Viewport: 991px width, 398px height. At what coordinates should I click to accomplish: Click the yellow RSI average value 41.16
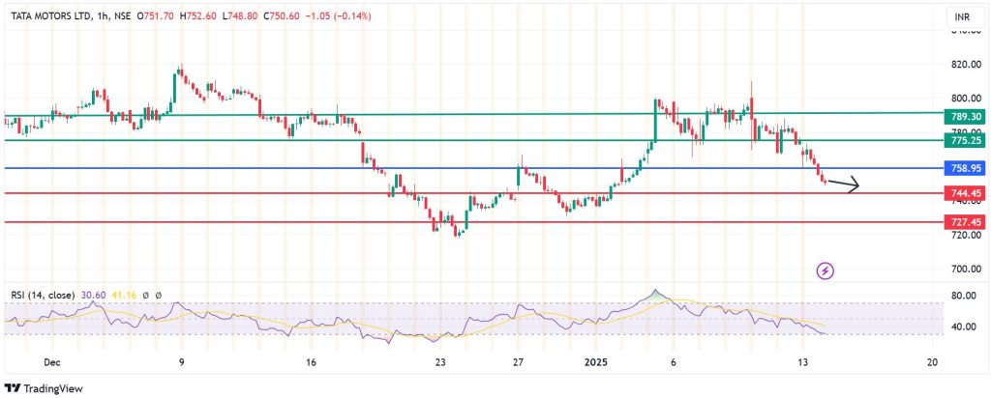121,295
